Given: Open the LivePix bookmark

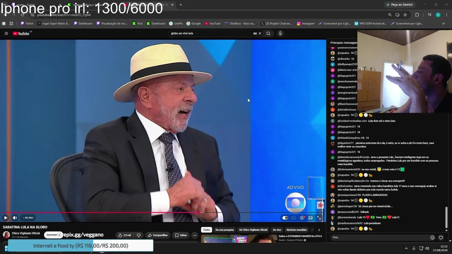Looking at the screenshot, I should click(176, 24).
